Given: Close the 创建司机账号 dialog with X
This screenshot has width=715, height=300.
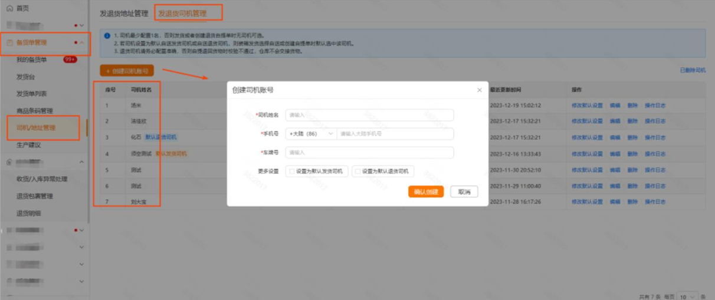Looking at the screenshot, I should [x=479, y=90].
